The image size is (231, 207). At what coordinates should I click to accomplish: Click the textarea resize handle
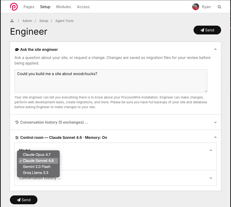206,91
